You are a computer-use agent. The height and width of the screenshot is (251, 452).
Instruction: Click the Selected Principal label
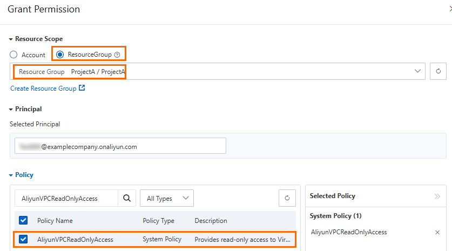click(35, 124)
